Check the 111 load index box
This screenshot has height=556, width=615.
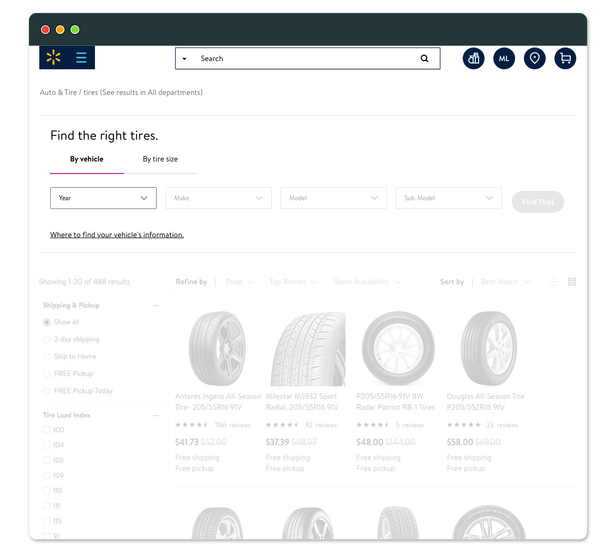pyautogui.click(x=47, y=506)
